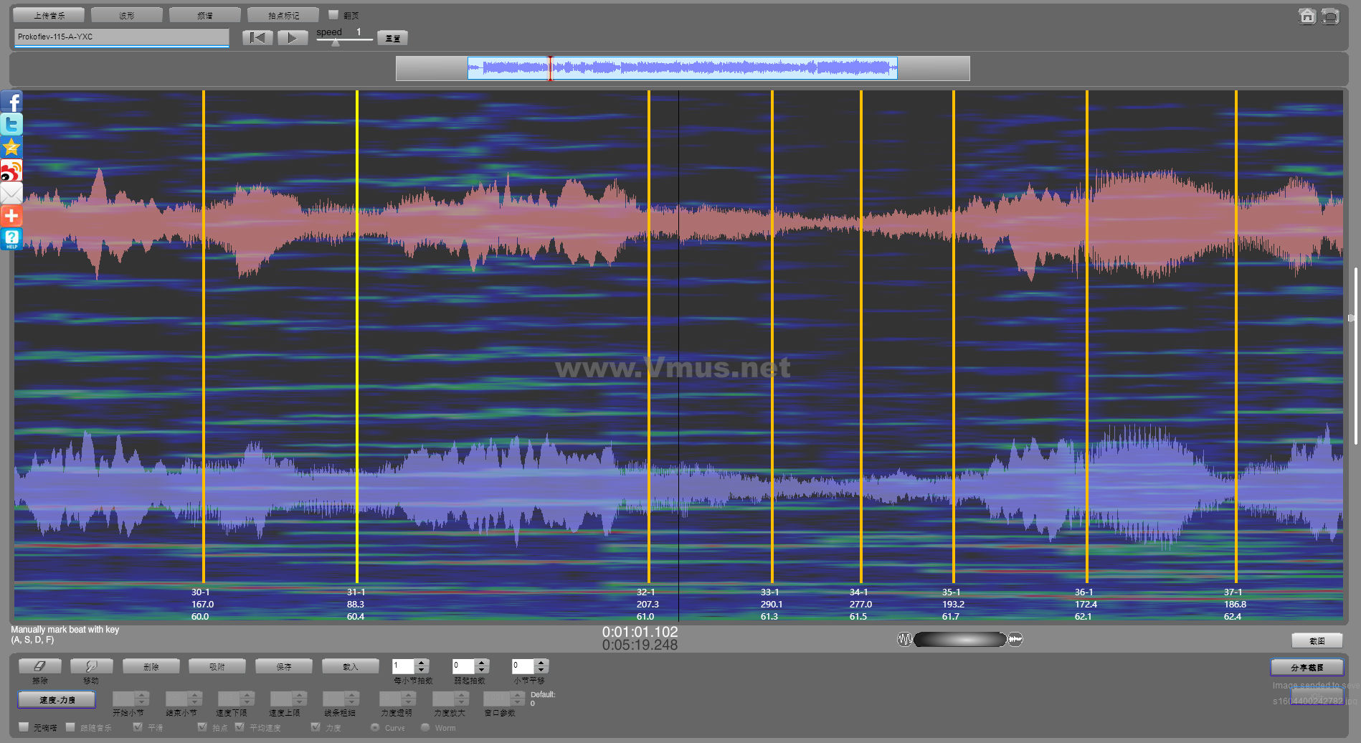
Task: Toggle the 平滑 smoothing checkbox
Action: point(138,727)
